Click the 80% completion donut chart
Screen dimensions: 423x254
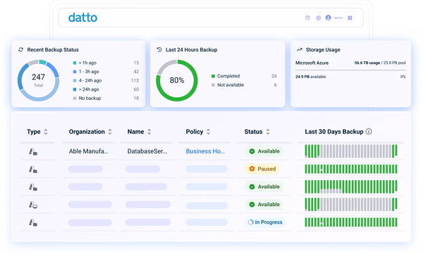177,80
